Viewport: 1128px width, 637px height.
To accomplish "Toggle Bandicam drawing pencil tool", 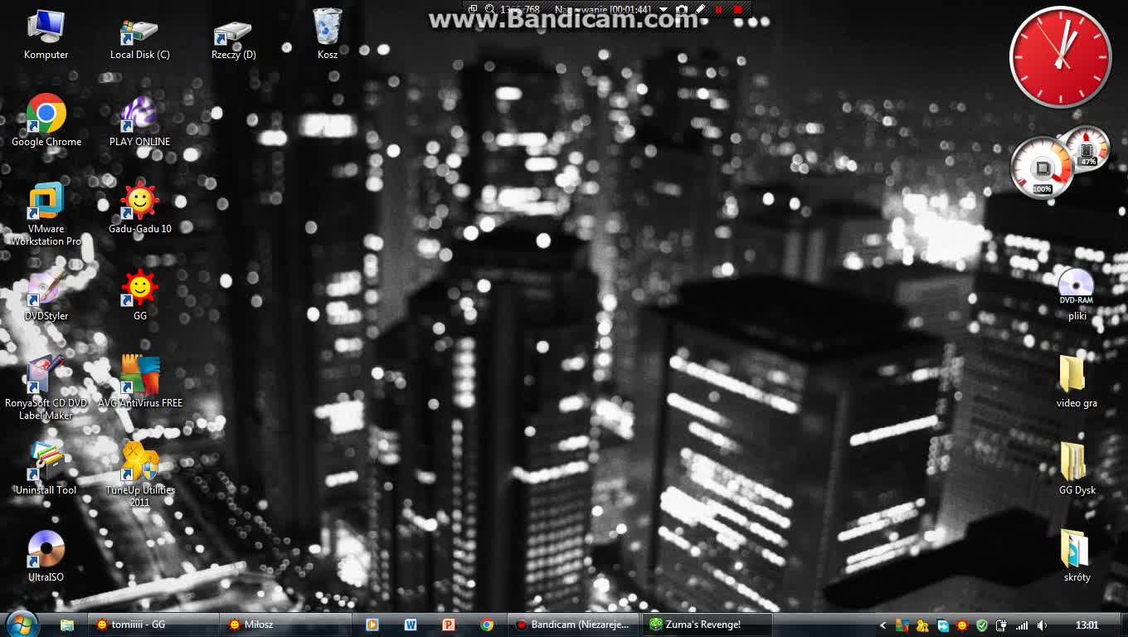I will click(700, 10).
